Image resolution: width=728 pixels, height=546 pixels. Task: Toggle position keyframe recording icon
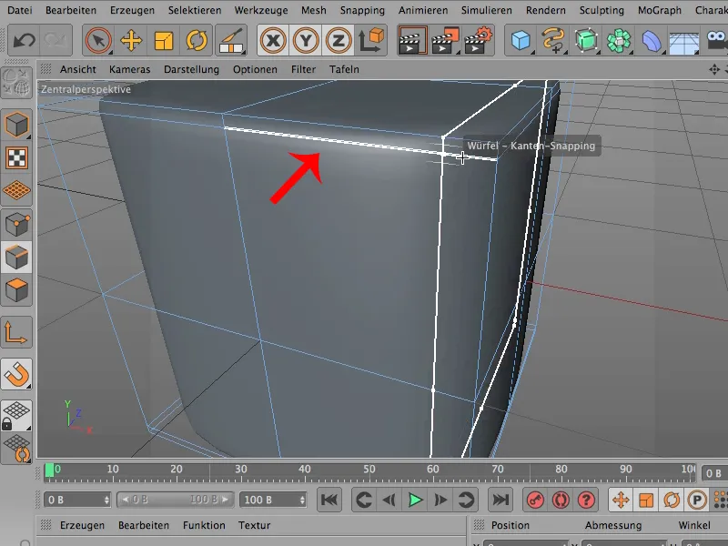pos(621,500)
